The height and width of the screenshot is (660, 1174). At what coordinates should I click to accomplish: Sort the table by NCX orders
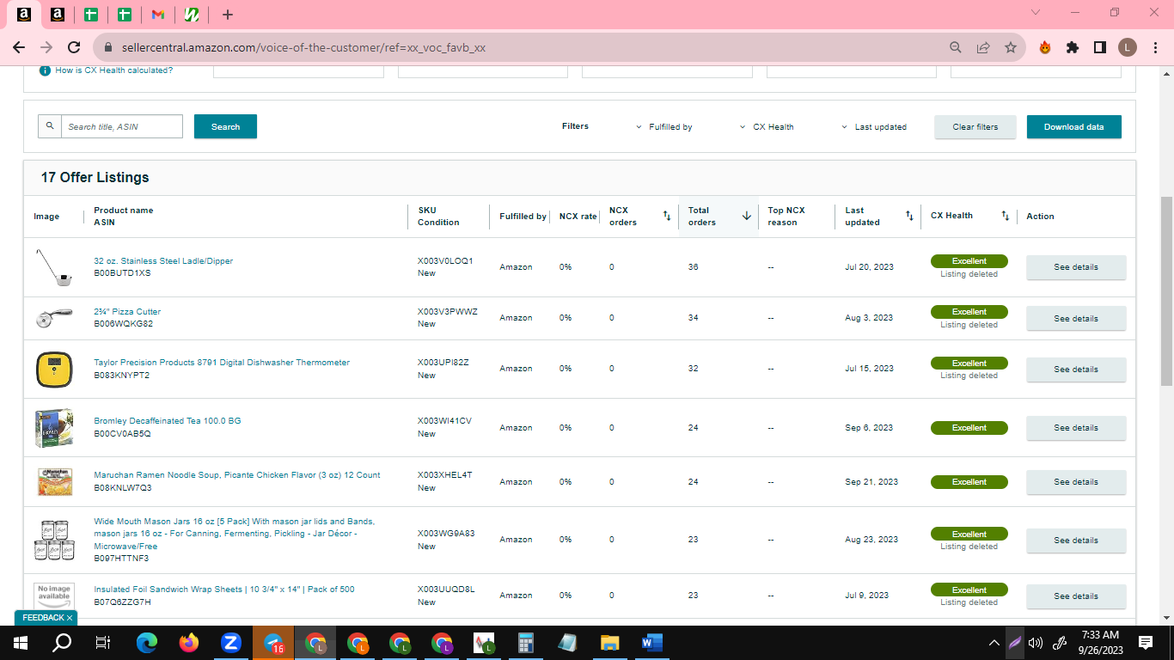pyautogui.click(x=667, y=216)
